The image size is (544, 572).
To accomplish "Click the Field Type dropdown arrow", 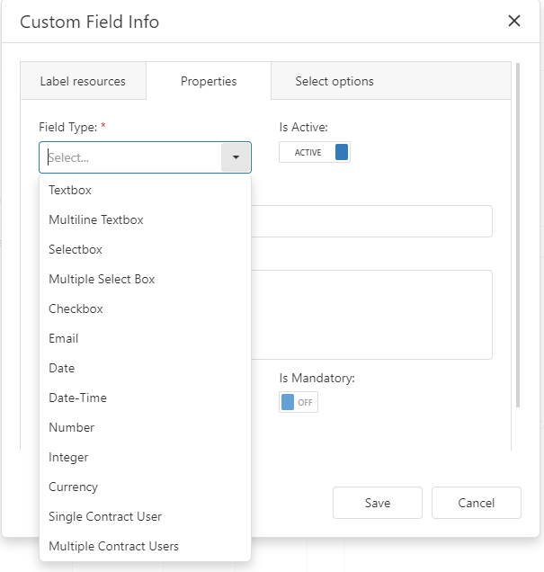I will point(236,157).
